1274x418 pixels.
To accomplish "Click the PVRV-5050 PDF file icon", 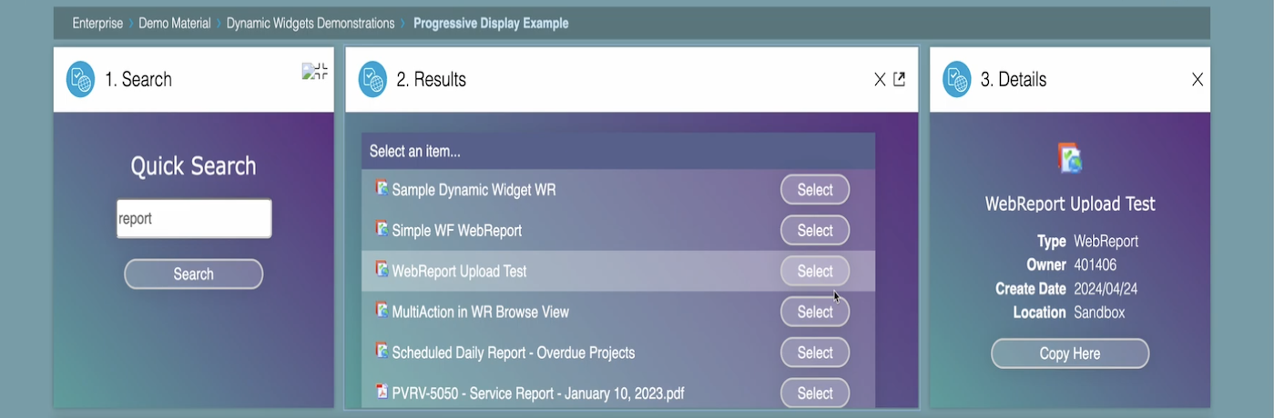I will pyautogui.click(x=382, y=392).
